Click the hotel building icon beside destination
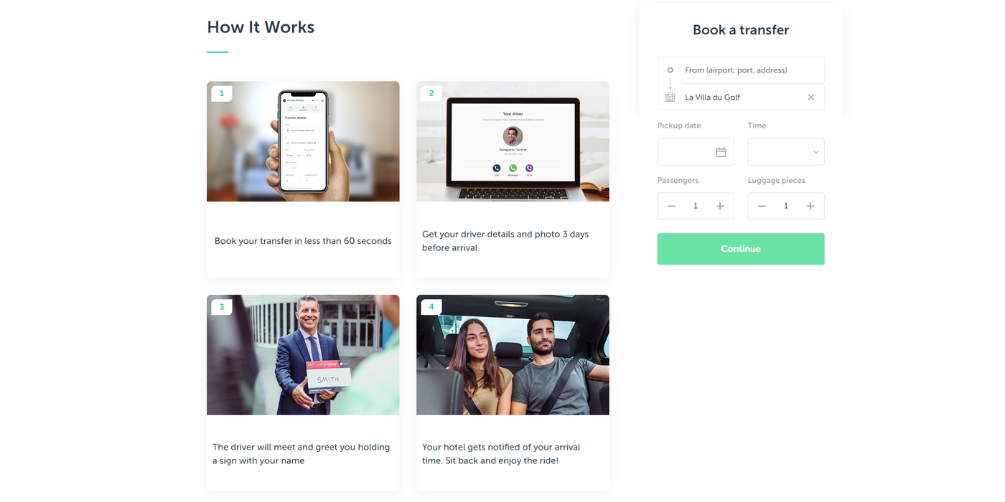Viewport: 1005px width, 502px height. click(670, 98)
